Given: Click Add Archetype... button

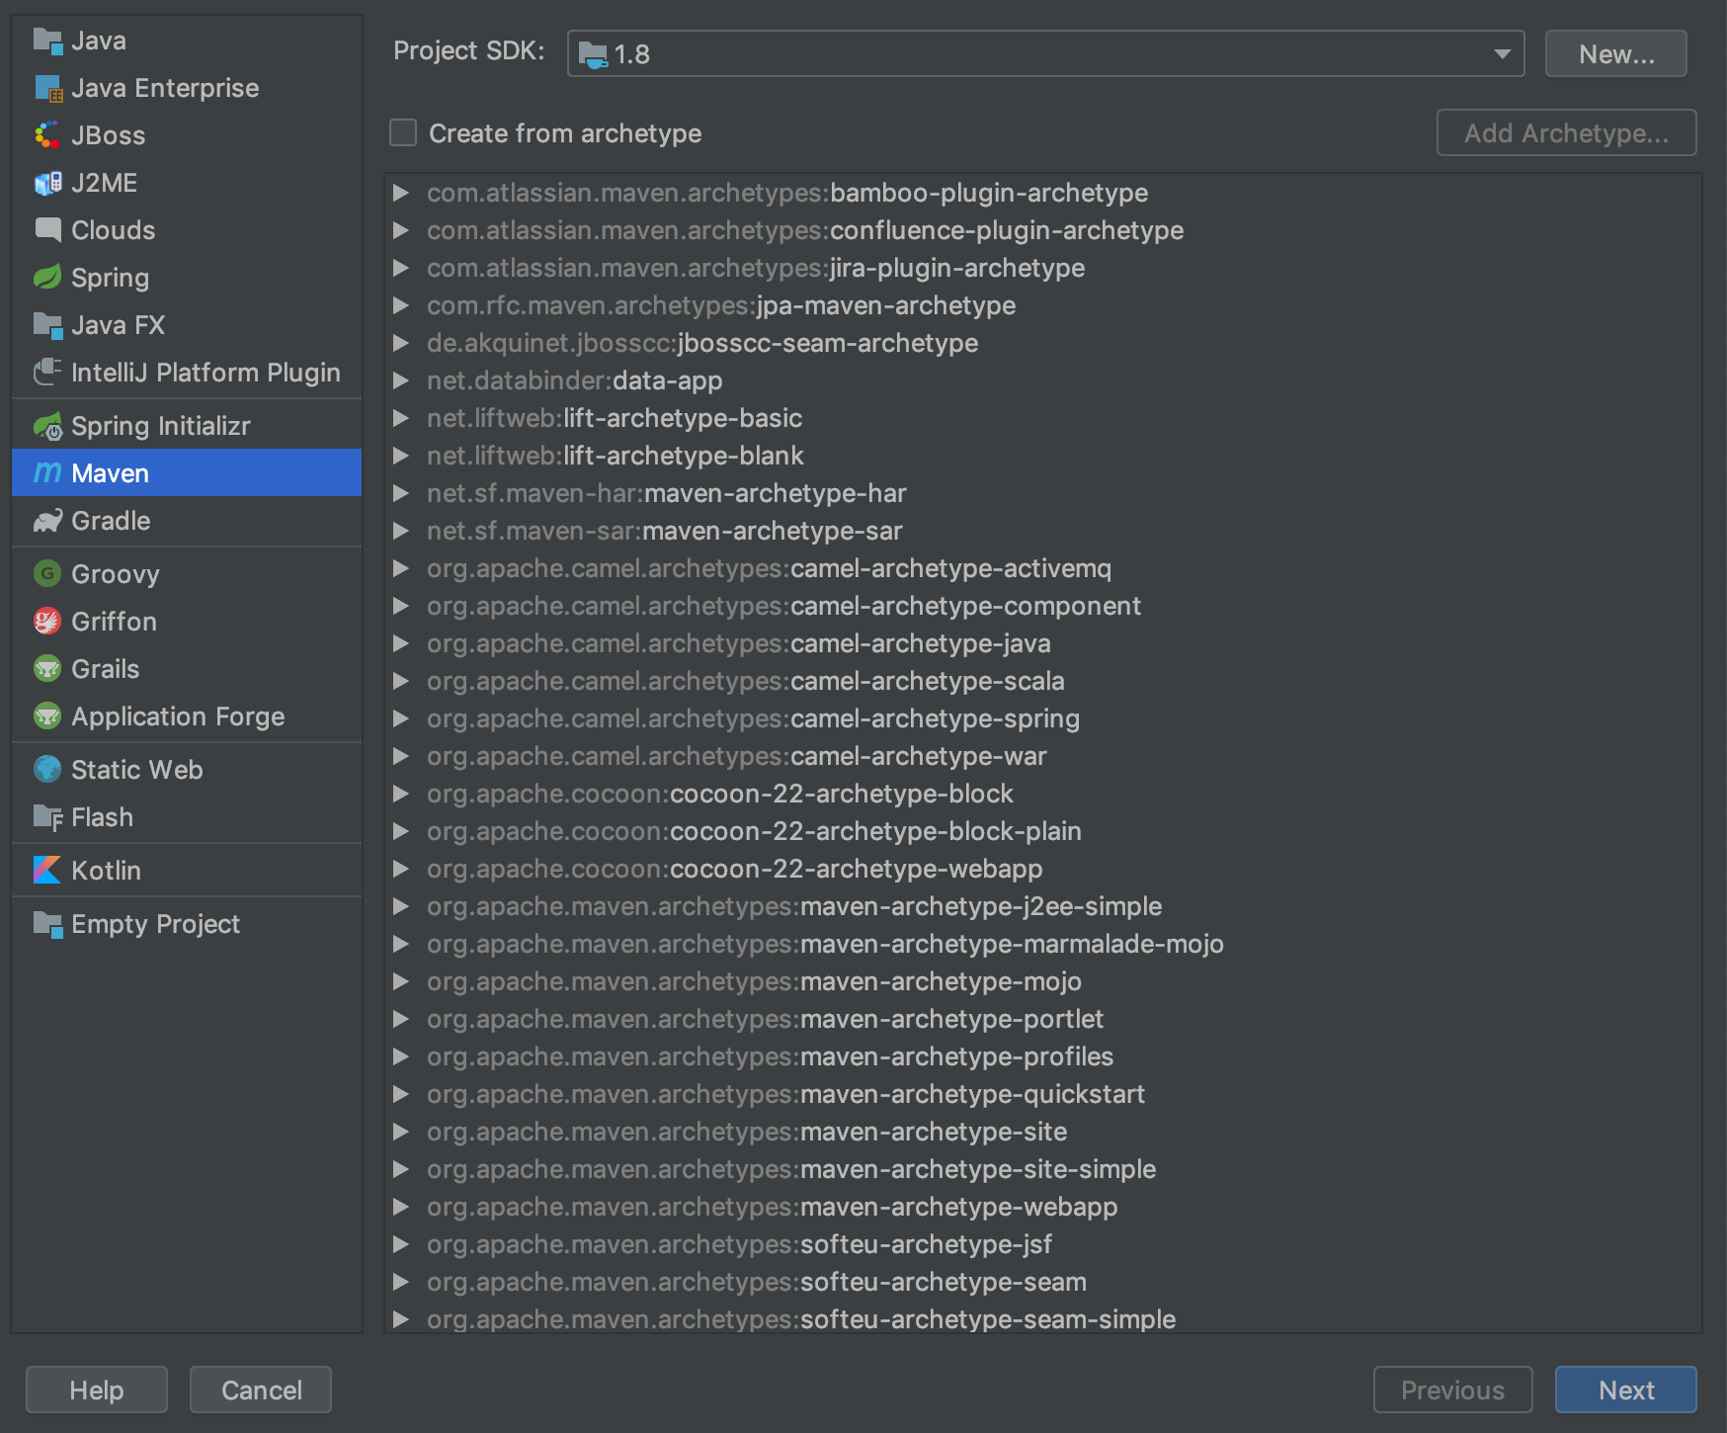Looking at the screenshot, I should (x=1566, y=132).
